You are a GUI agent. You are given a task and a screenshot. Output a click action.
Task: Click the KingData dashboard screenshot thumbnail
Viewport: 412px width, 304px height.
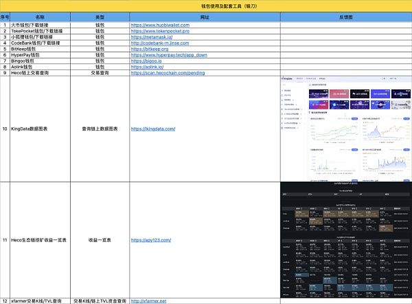tap(346, 128)
